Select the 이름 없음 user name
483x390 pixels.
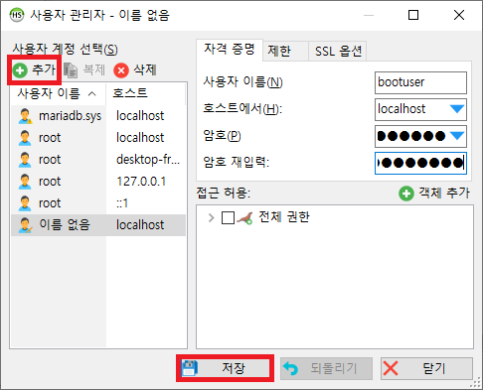click(65, 225)
